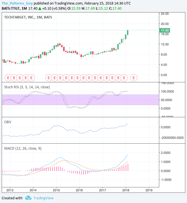Select the green 17.40 current price tag
The height and width of the screenshot is (203, 187).
[x=164, y=30]
